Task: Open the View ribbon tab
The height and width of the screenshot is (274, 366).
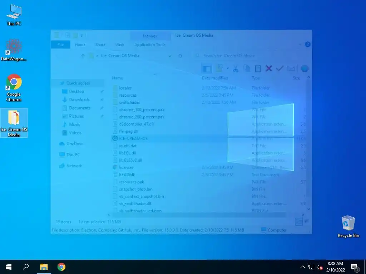Action: [x=119, y=45]
